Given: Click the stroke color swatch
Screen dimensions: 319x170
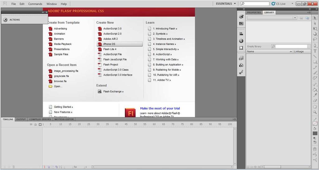Looking at the screenshot, I should click(315, 123).
